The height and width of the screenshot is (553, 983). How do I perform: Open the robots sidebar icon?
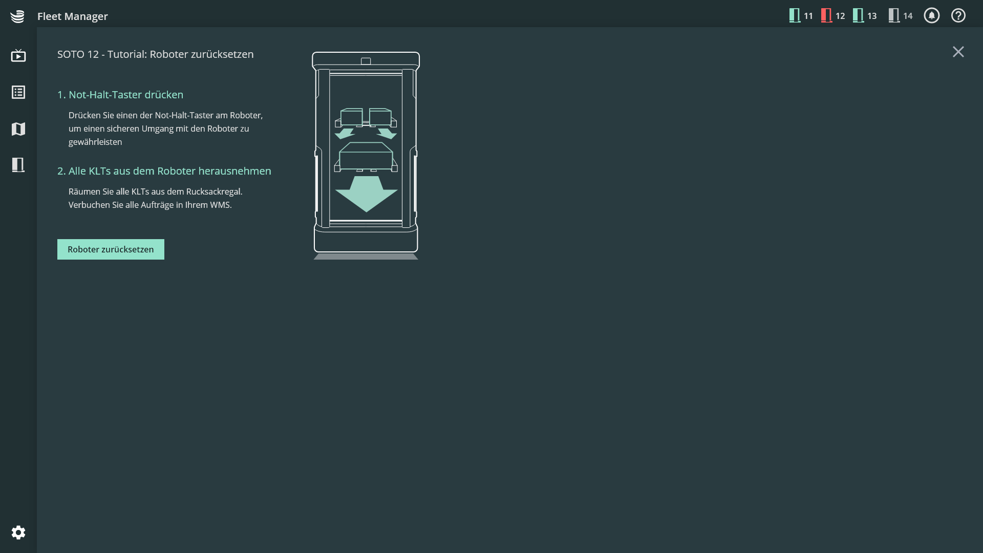tap(18, 165)
